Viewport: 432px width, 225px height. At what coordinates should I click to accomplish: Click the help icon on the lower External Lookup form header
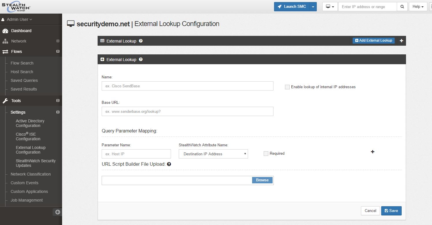[x=141, y=59]
